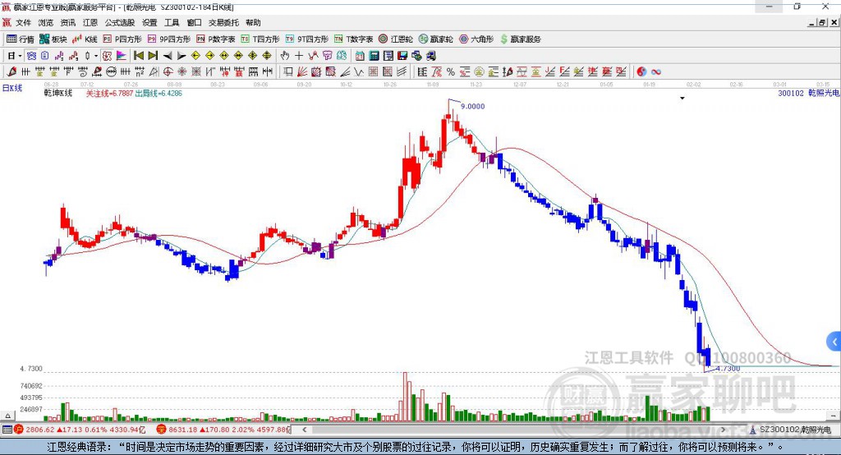Click Shenzhen index 8631.18 in status bar

(183, 430)
